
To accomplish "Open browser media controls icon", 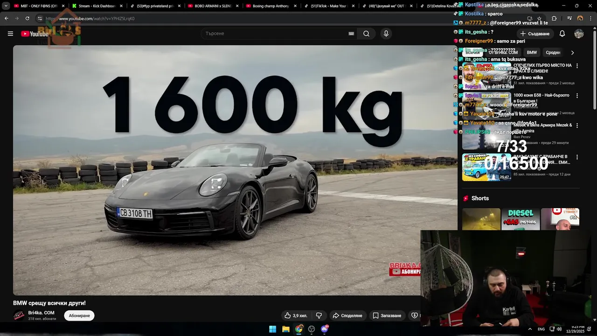I will 569,19.
